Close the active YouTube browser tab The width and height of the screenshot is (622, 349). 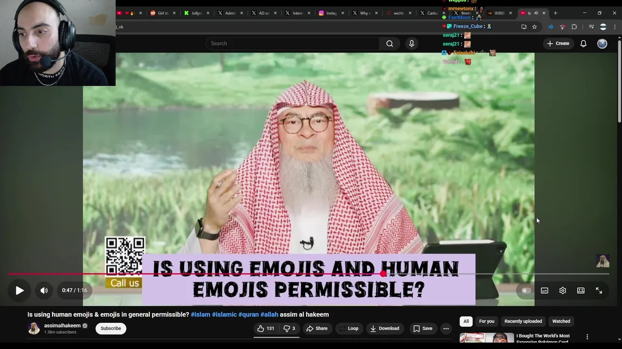click(544, 13)
